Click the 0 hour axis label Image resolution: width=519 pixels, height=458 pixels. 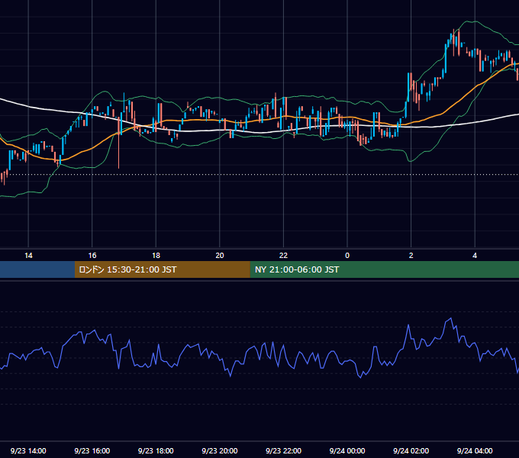[x=347, y=256]
